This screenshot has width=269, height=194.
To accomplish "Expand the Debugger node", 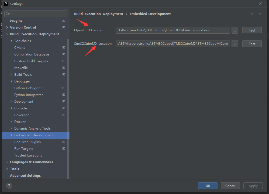I will (11, 81).
